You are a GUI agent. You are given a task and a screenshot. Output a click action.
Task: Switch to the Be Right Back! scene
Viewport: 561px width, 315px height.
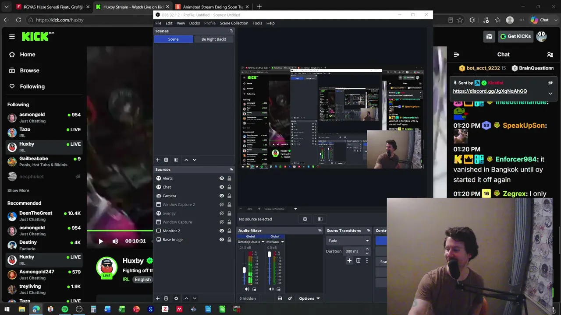tap(214, 39)
